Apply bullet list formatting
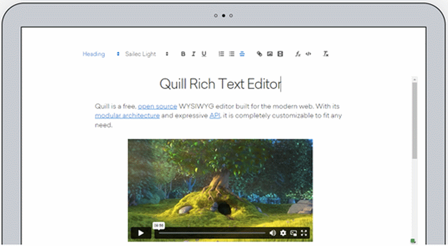The width and height of the screenshot is (448, 246). pos(232,54)
